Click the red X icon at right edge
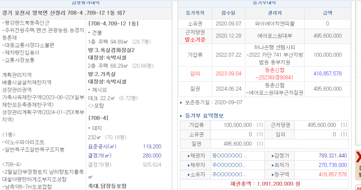Image resolution: width=361 pixels, height=190 pixels. pos(358,157)
